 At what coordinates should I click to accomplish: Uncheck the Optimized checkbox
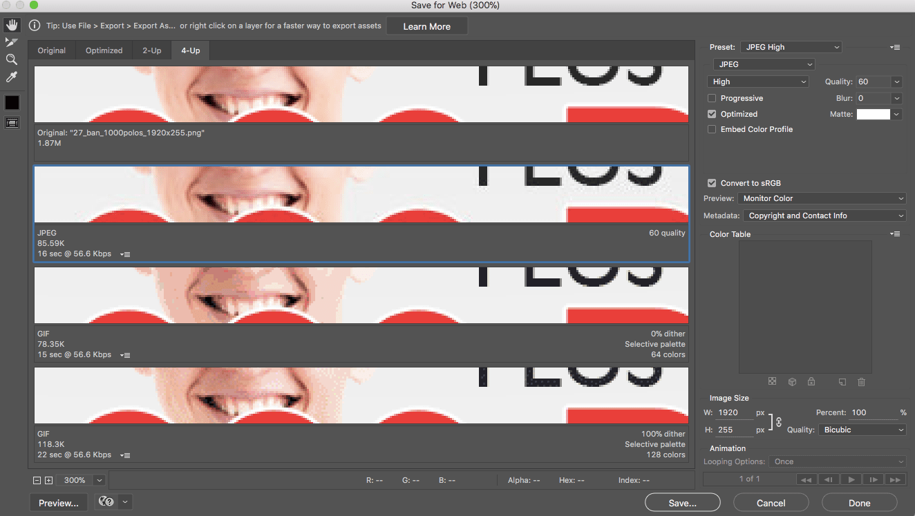[x=712, y=114]
